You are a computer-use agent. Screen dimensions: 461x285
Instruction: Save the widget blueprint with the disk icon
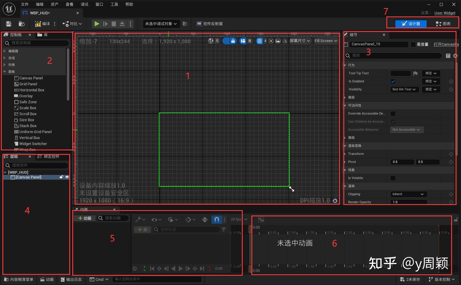coord(9,24)
